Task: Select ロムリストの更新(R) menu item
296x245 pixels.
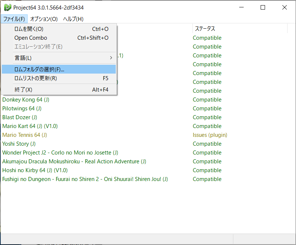Action: click(59, 78)
